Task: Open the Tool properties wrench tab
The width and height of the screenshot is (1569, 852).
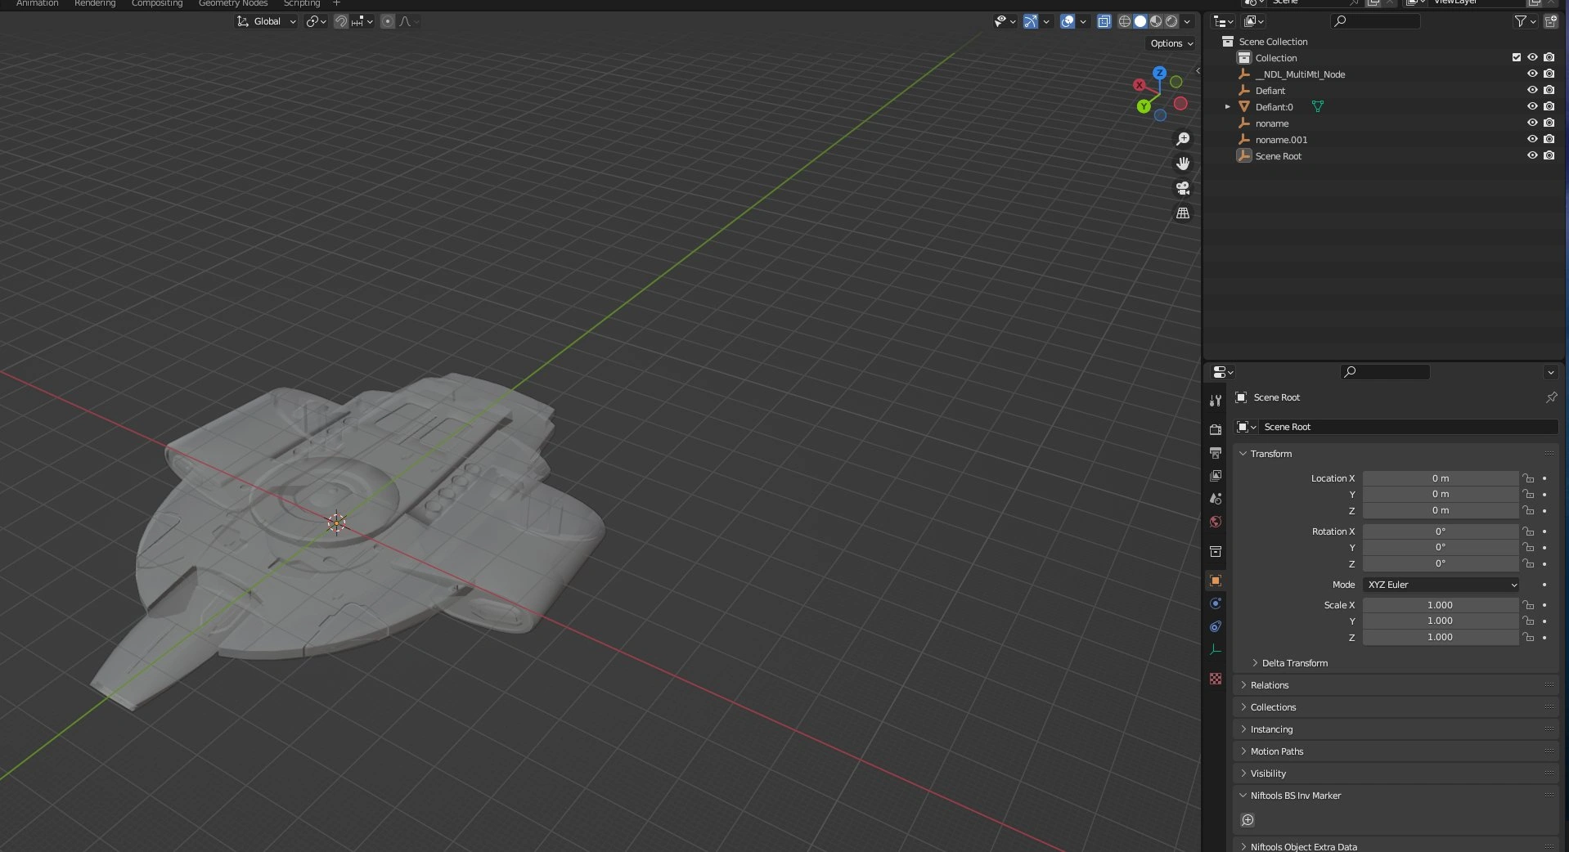Action: [x=1216, y=401]
